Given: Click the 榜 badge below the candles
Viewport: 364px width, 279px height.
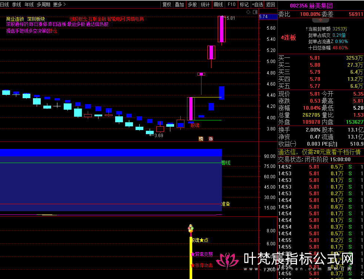Looking at the screenshot, I should coord(201,139).
